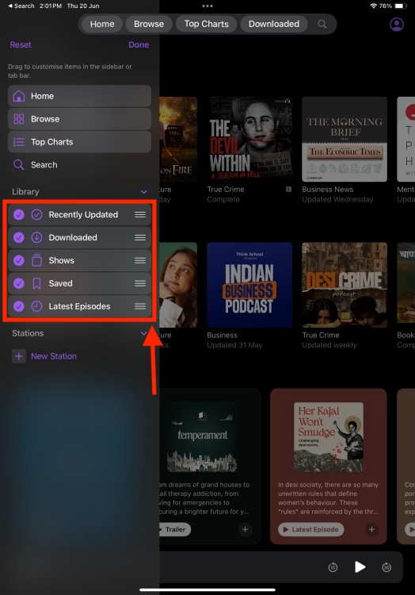Click the Updated 31 May text

click(234, 345)
